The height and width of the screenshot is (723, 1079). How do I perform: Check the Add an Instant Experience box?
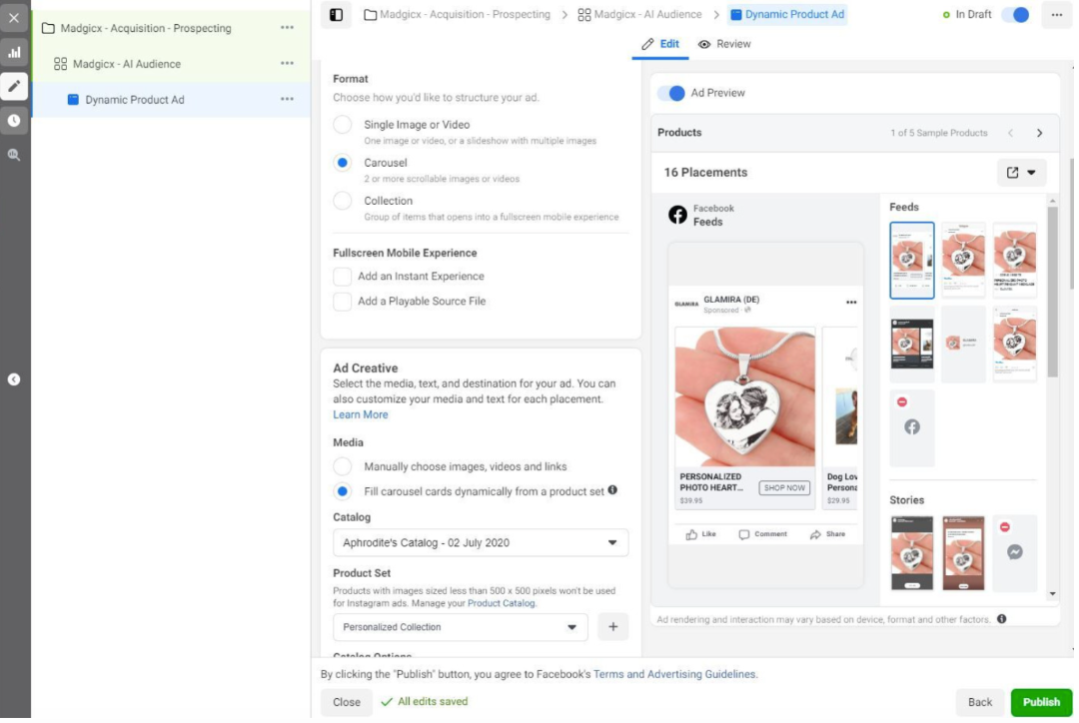[x=343, y=277]
